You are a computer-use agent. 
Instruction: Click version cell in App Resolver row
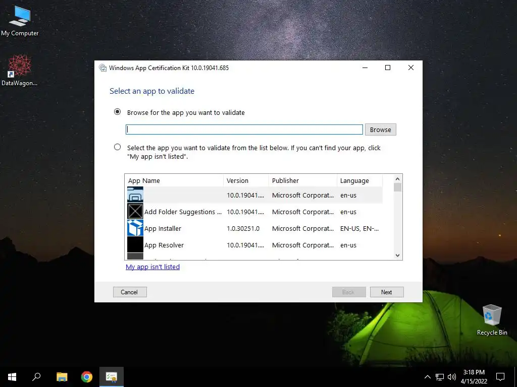click(x=245, y=245)
